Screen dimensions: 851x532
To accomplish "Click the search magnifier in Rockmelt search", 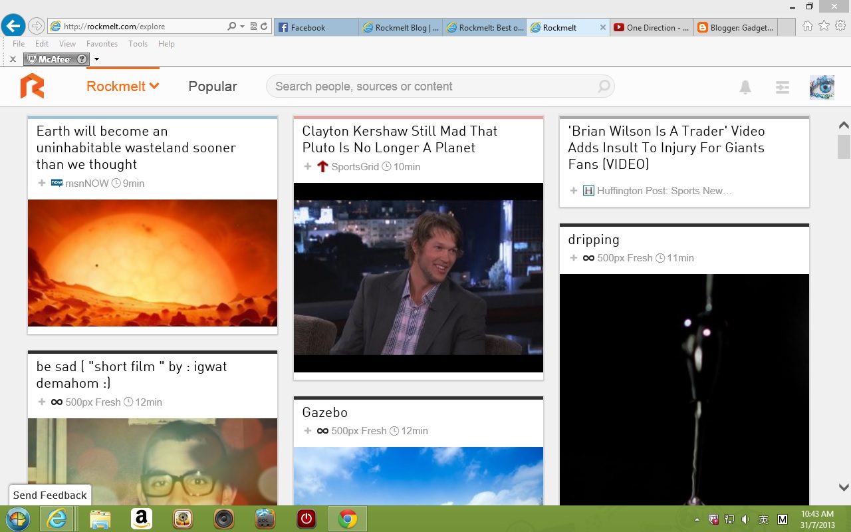I will tap(603, 86).
